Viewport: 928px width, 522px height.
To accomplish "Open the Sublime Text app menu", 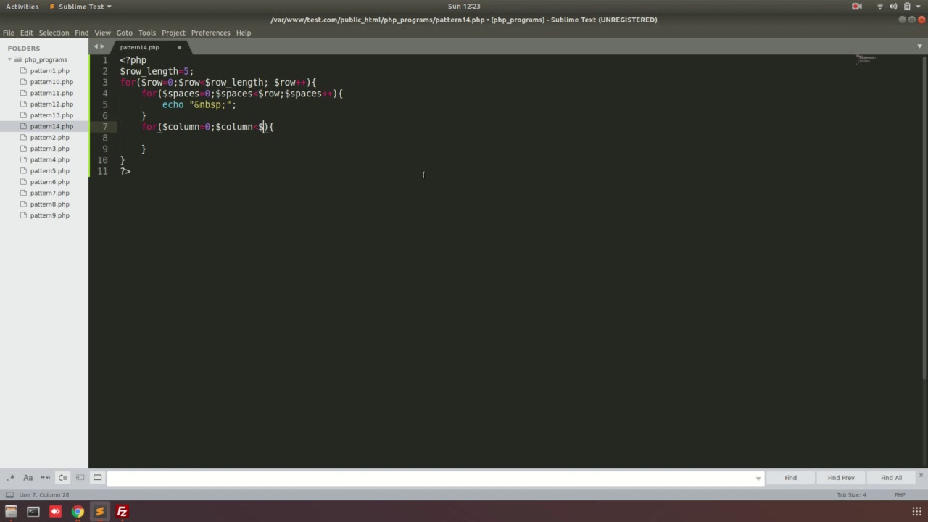I will (80, 7).
